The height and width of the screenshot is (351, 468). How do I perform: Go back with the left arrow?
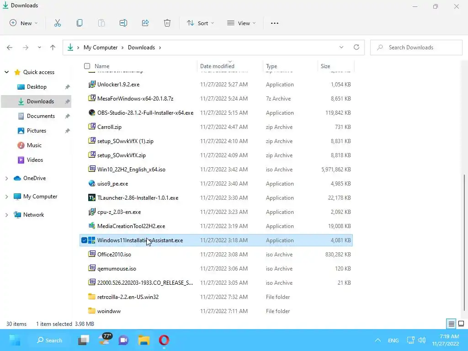point(10,48)
